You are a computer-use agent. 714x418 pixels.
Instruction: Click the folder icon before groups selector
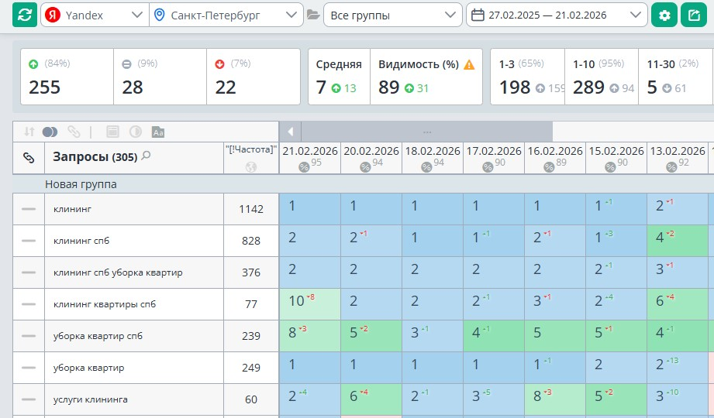tap(313, 15)
